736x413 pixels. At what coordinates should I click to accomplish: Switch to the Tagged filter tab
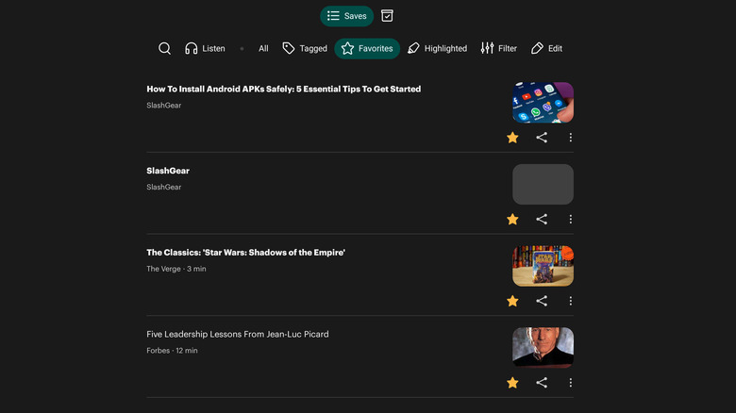coord(305,48)
